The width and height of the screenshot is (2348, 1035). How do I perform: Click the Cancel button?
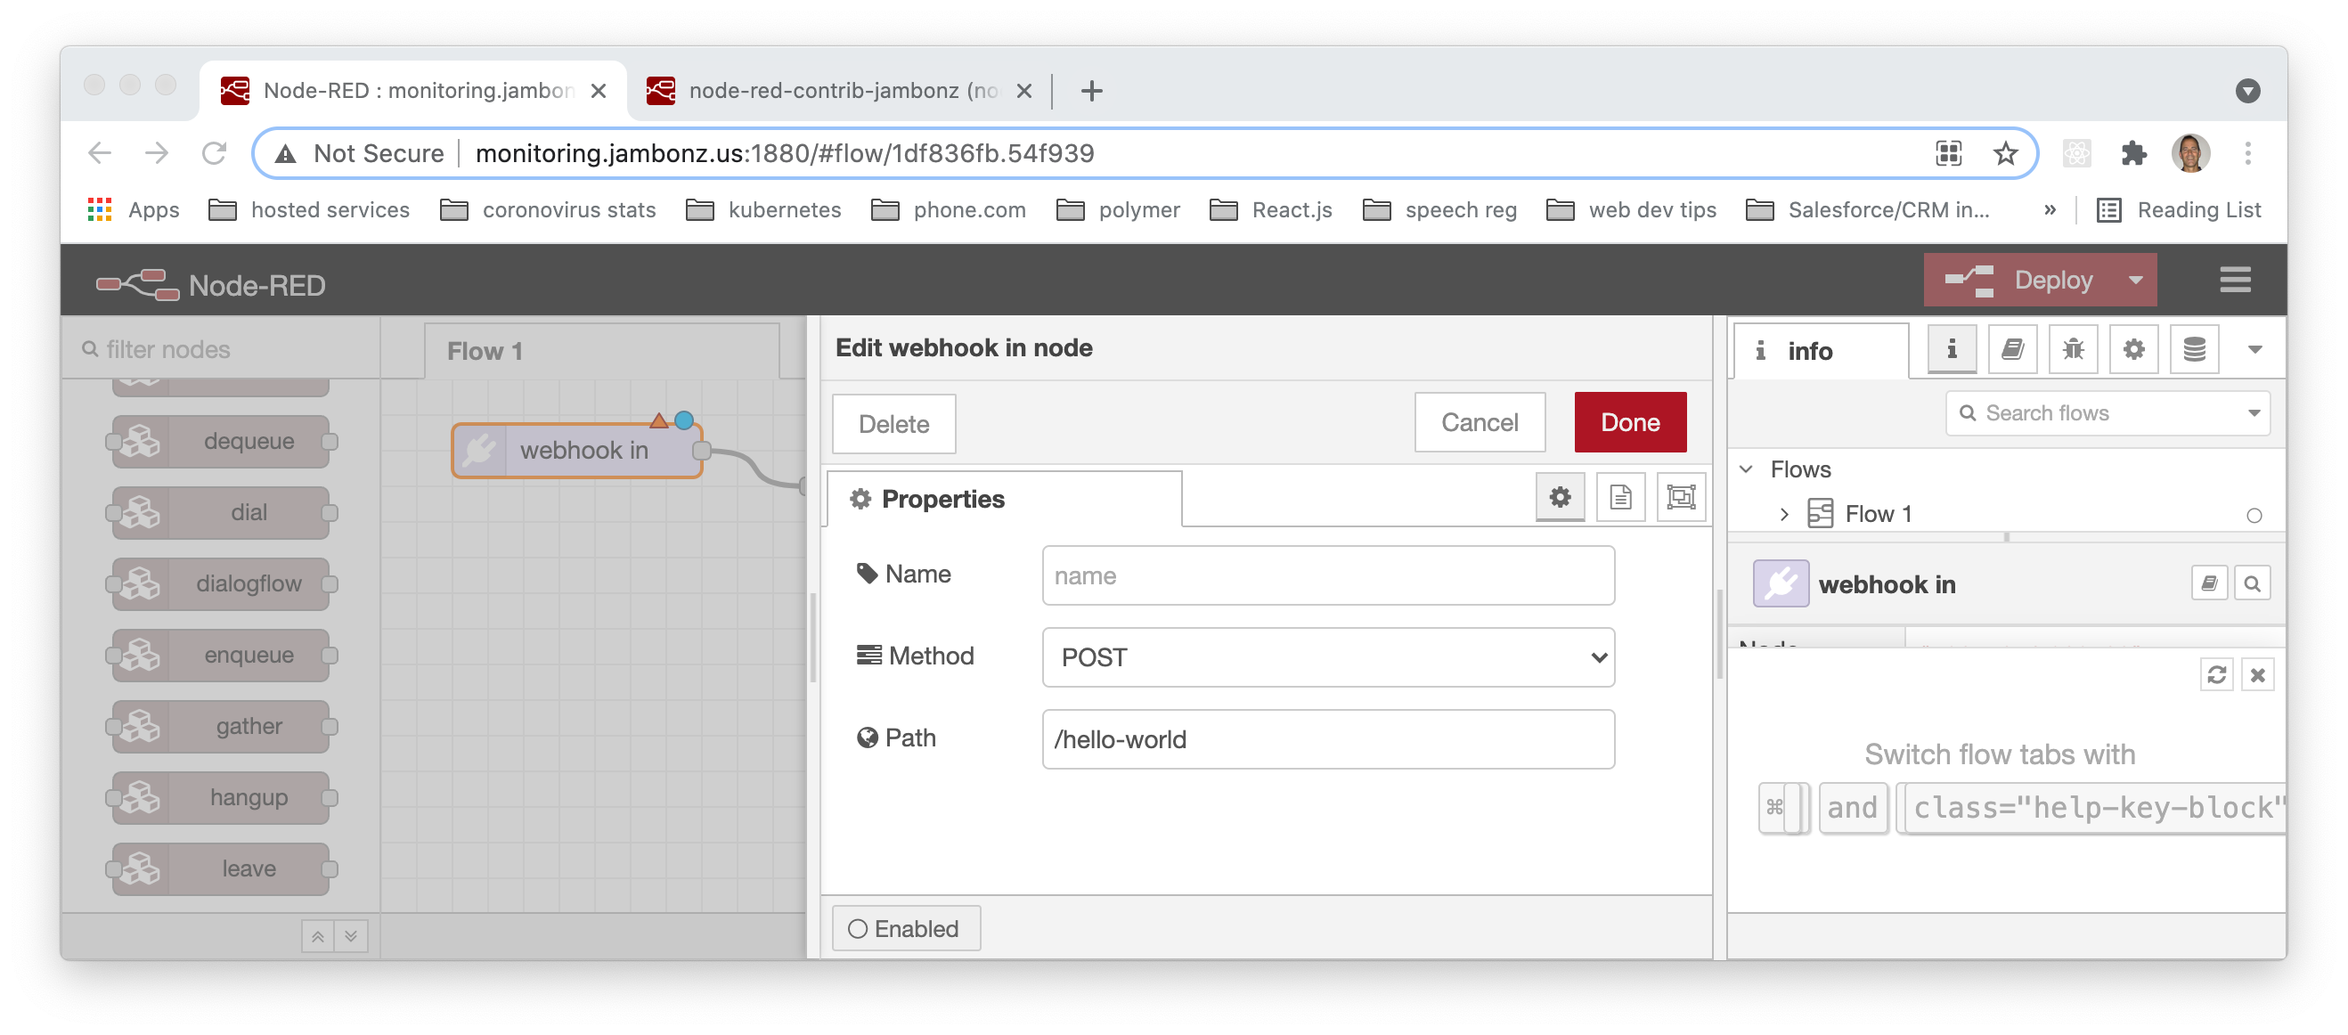coord(1480,422)
